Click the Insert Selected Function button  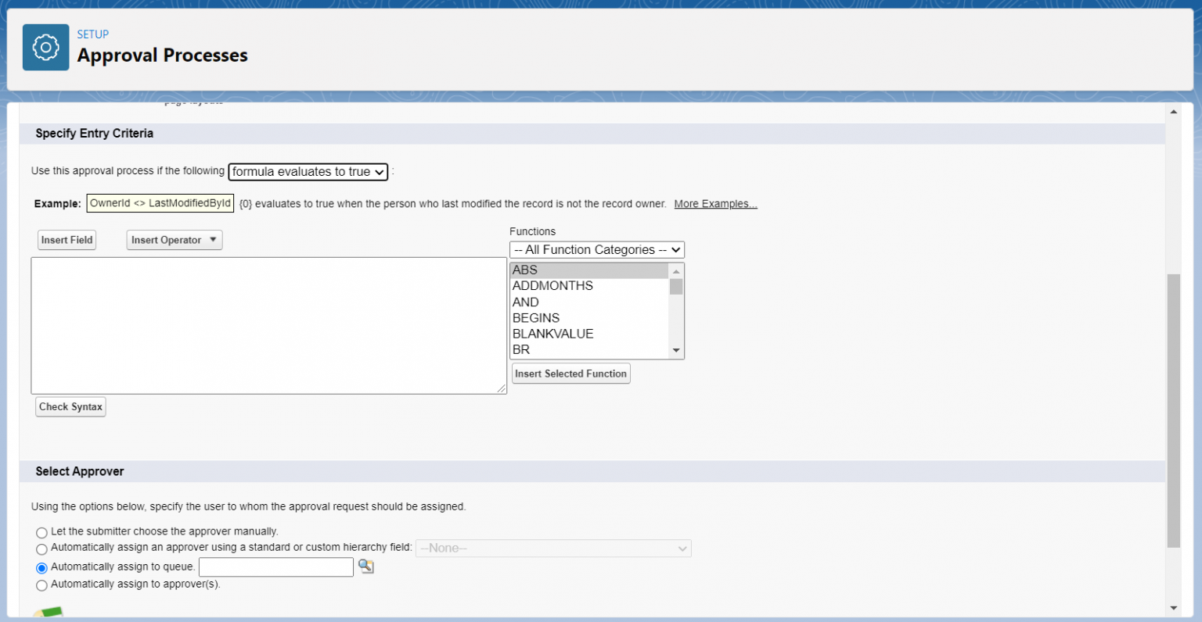(x=570, y=374)
